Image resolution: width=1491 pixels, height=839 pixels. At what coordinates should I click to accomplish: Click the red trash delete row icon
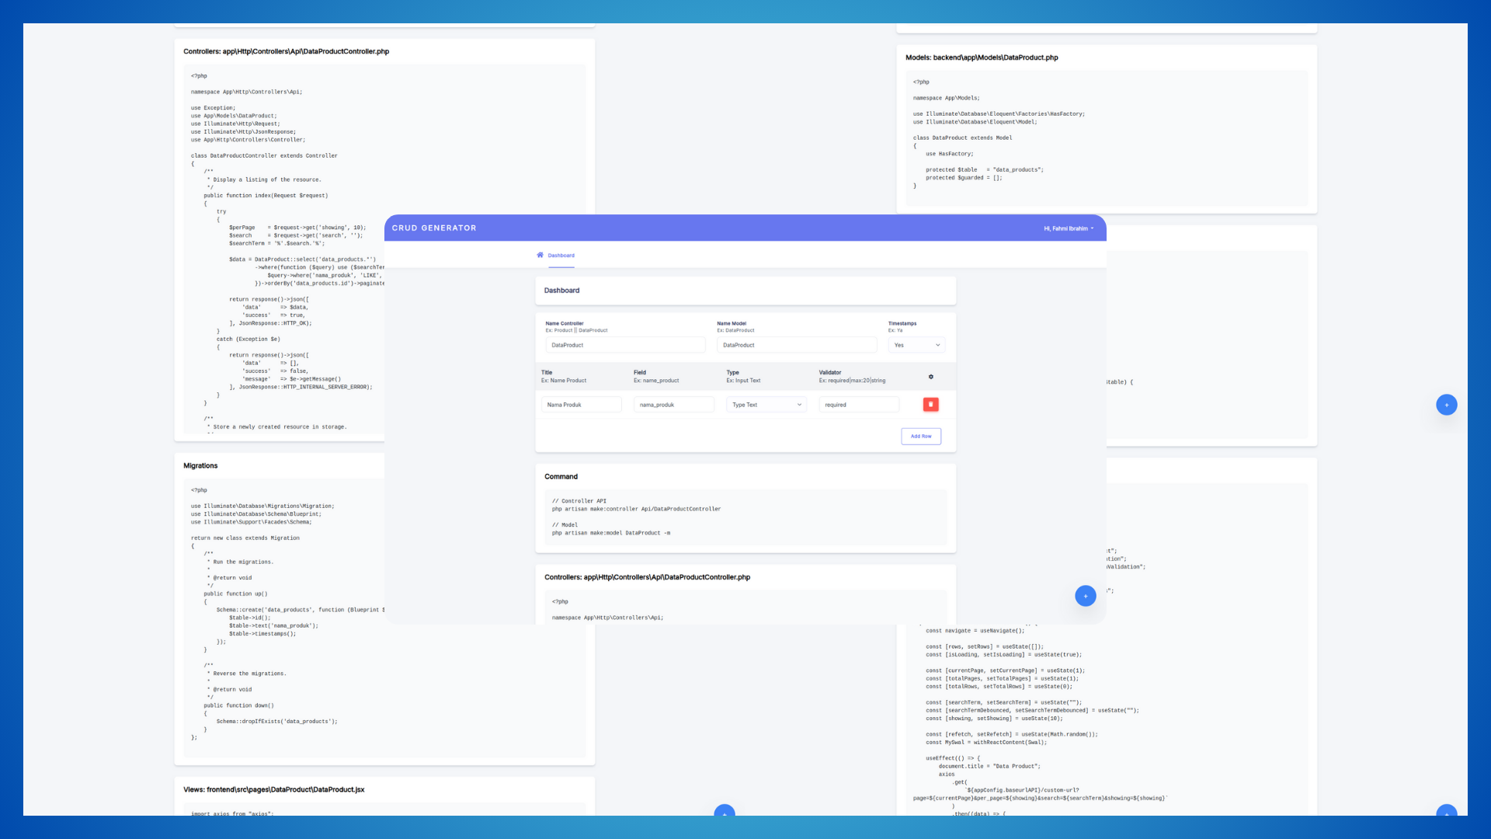point(930,404)
